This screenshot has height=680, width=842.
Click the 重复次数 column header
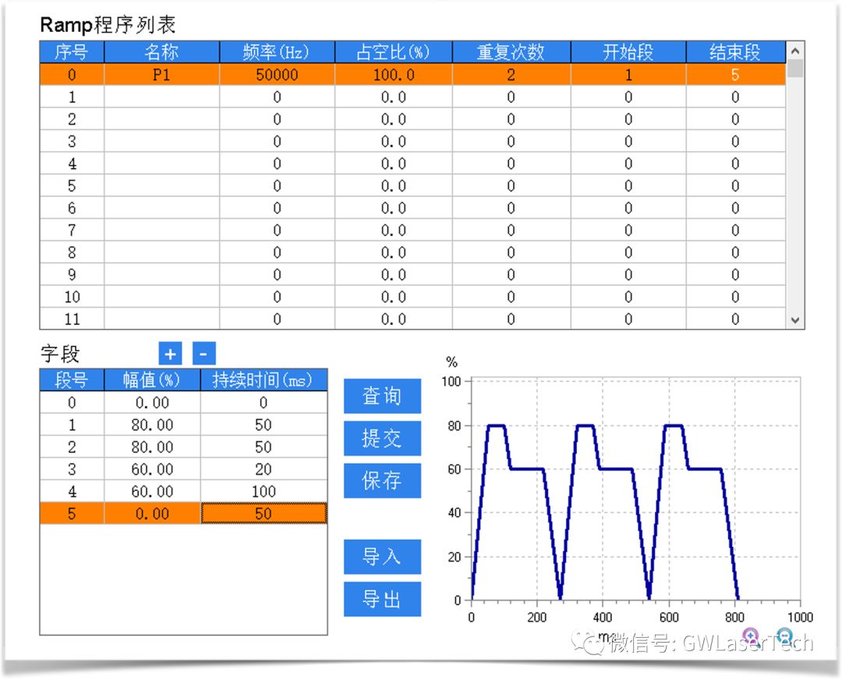[x=511, y=52]
